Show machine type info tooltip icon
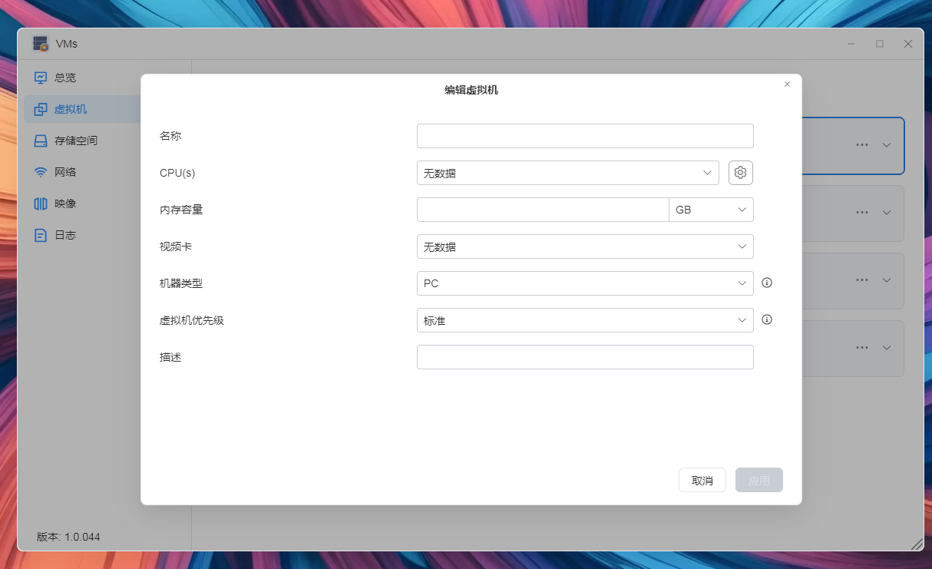The height and width of the screenshot is (569, 932). coord(766,283)
